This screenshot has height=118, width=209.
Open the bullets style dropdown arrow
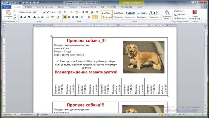[68, 12]
